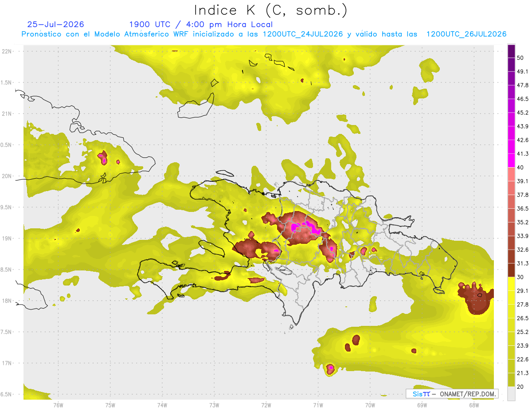Screen dimensions: 532x411
Task: Click the colorbar label "26.5"
Action: [x=522, y=318]
